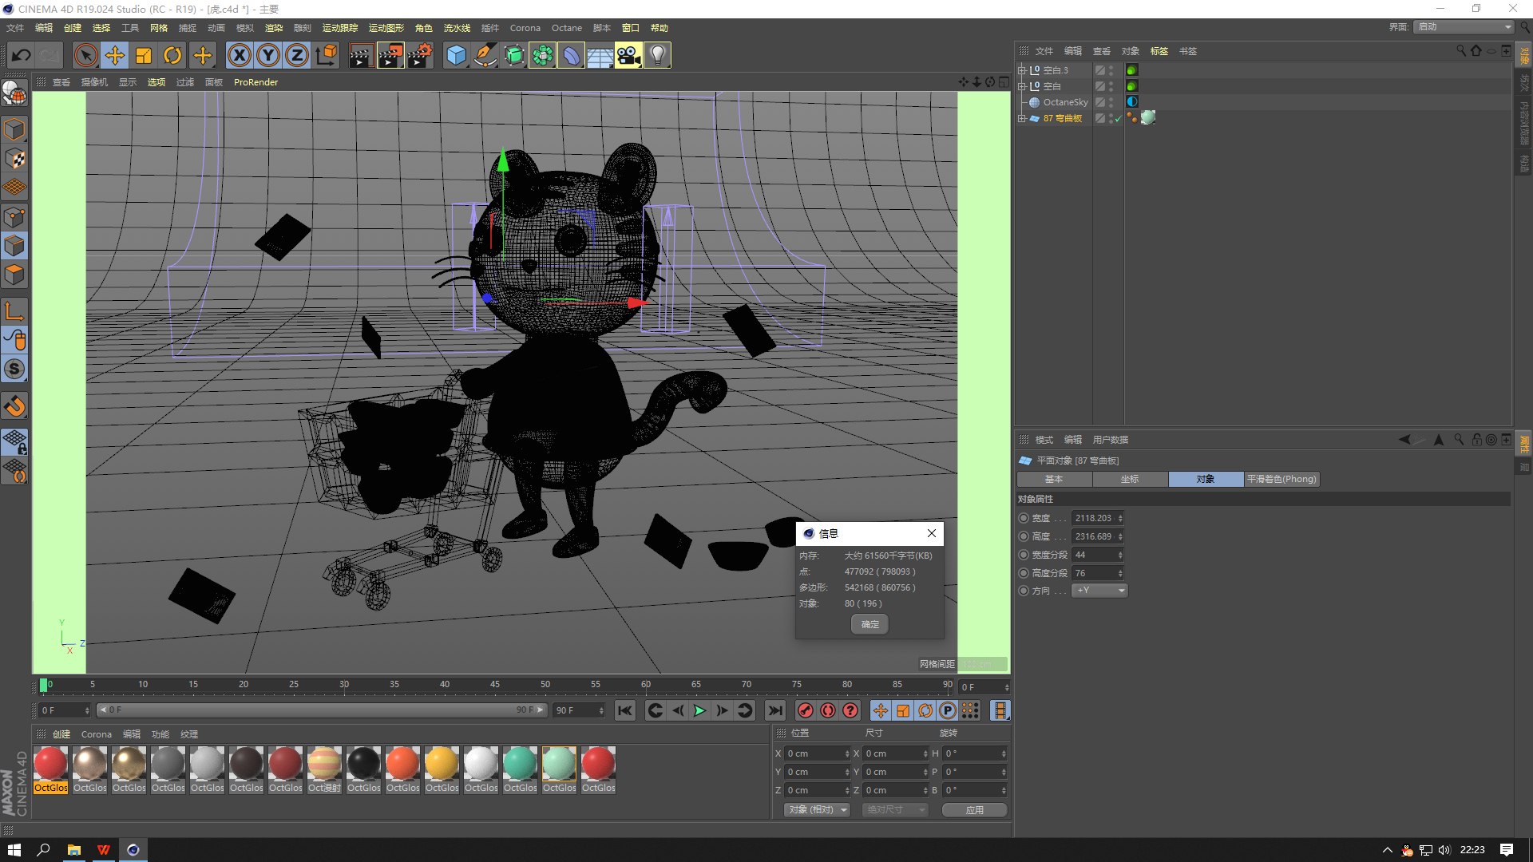
Task: Click the Keyframe Selection question-mark icon
Action: tap(851, 710)
